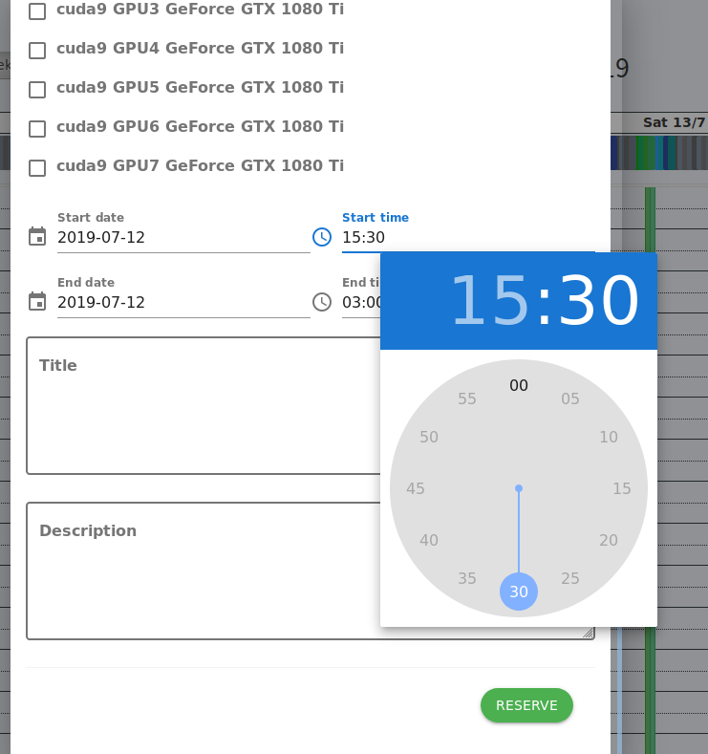Check the cuda9 GPU4 GeForce GTX 1080 Ti box
Image resolution: width=708 pixels, height=754 pixels.
(37, 50)
